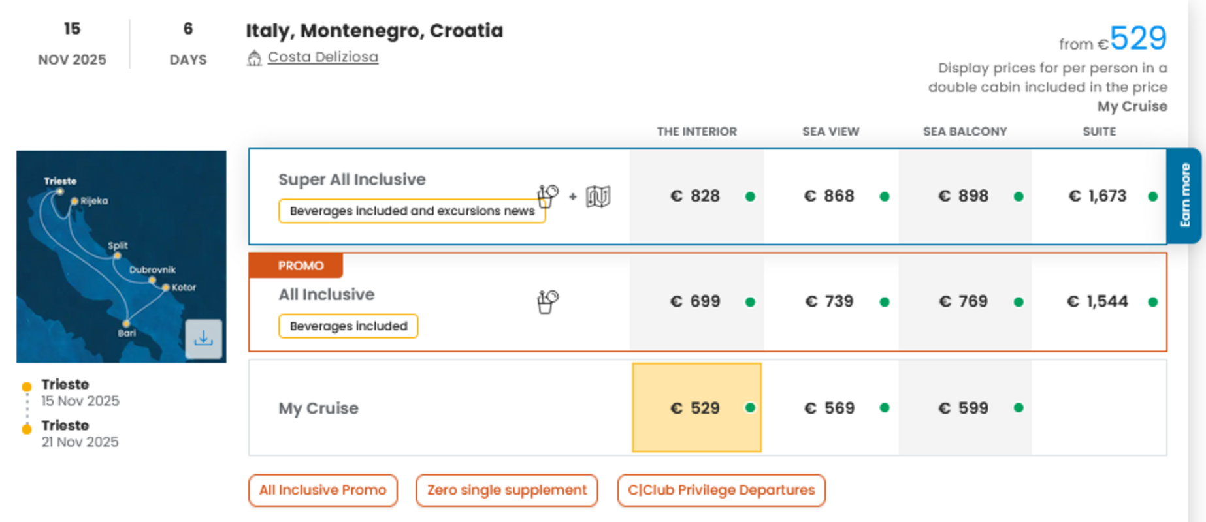Screen dimensions: 1206x522
Task: Open the Earn more side tab
Action: pyautogui.click(x=1184, y=196)
